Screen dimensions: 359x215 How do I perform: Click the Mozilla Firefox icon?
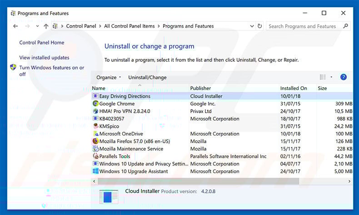[x=95, y=141]
